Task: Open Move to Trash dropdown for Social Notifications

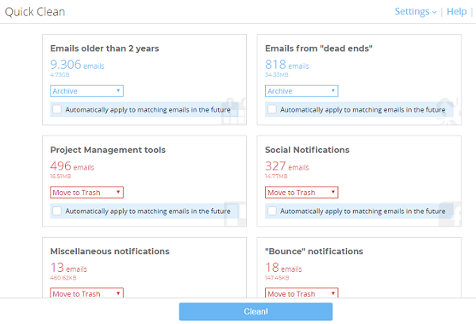Action: (301, 192)
